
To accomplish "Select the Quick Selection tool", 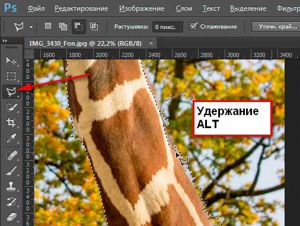I will tap(11, 107).
